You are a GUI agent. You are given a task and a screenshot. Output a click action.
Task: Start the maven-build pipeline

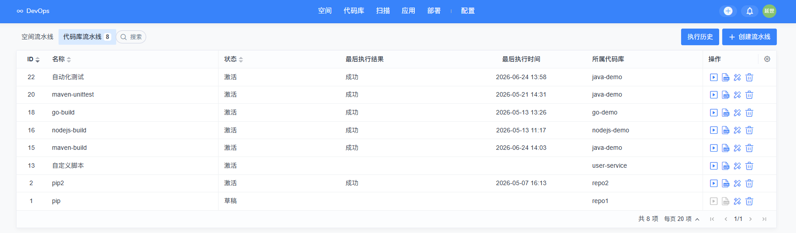(x=714, y=148)
